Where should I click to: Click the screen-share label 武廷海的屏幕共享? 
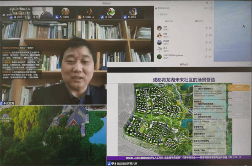pyautogui.click(x=127, y=164)
